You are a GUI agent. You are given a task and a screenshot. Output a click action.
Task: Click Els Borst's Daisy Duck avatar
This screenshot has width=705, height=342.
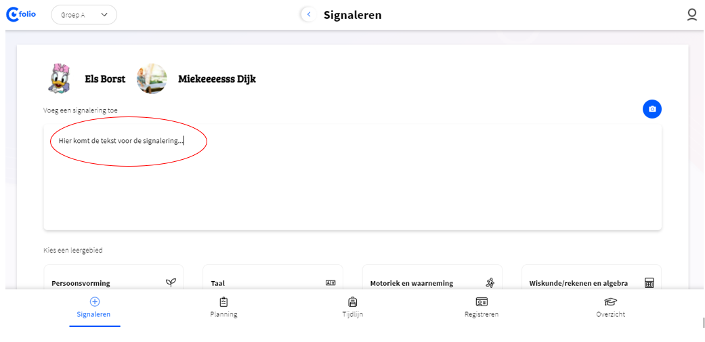tap(60, 79)
